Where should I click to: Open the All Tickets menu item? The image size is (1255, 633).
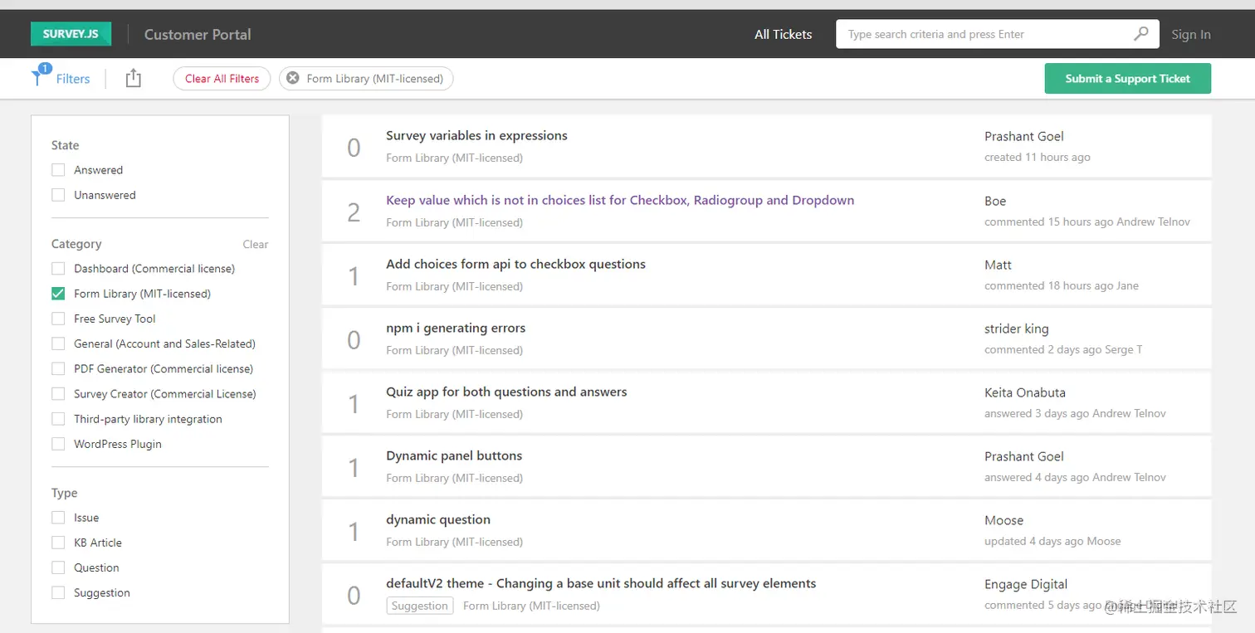783,34
